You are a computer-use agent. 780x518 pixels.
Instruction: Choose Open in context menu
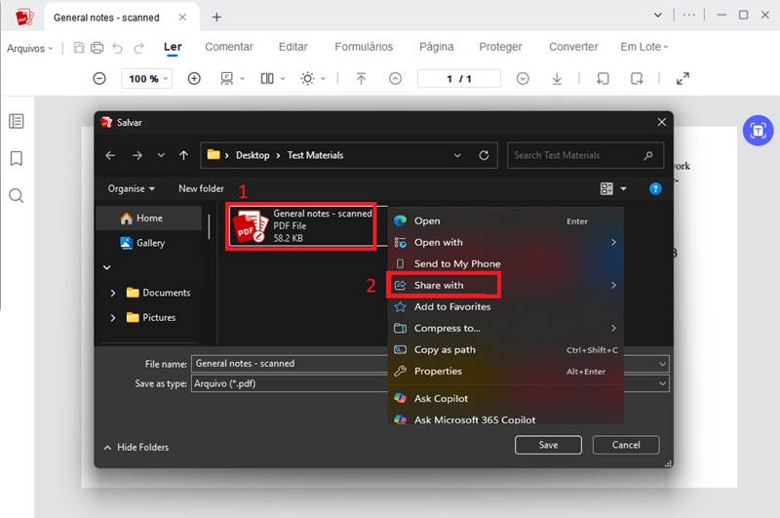tap(505, 220)
